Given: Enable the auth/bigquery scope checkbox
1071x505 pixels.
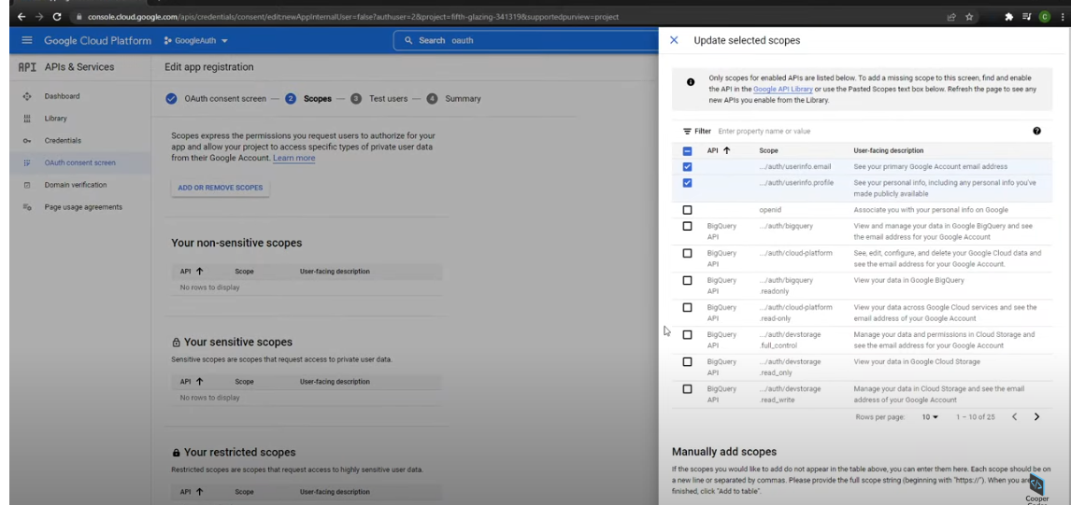Looking at the screenshot, I should pyautogui.click(x=688, y=226).
